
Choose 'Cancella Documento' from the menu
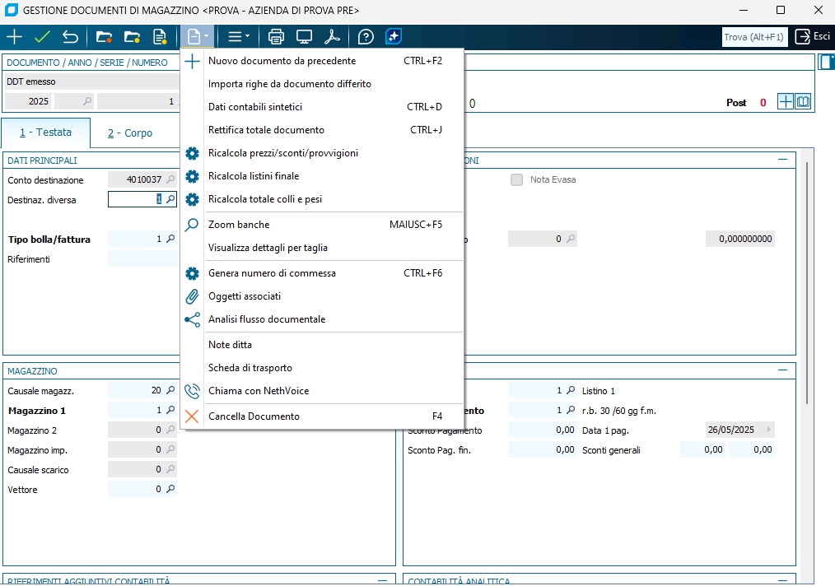point(254,416)
